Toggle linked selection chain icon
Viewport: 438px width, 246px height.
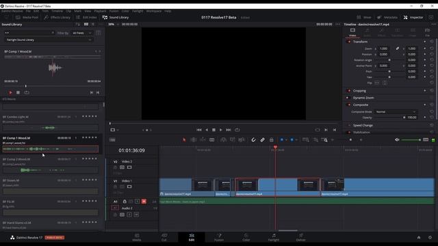pyautogui.click(x=262, y=139)
